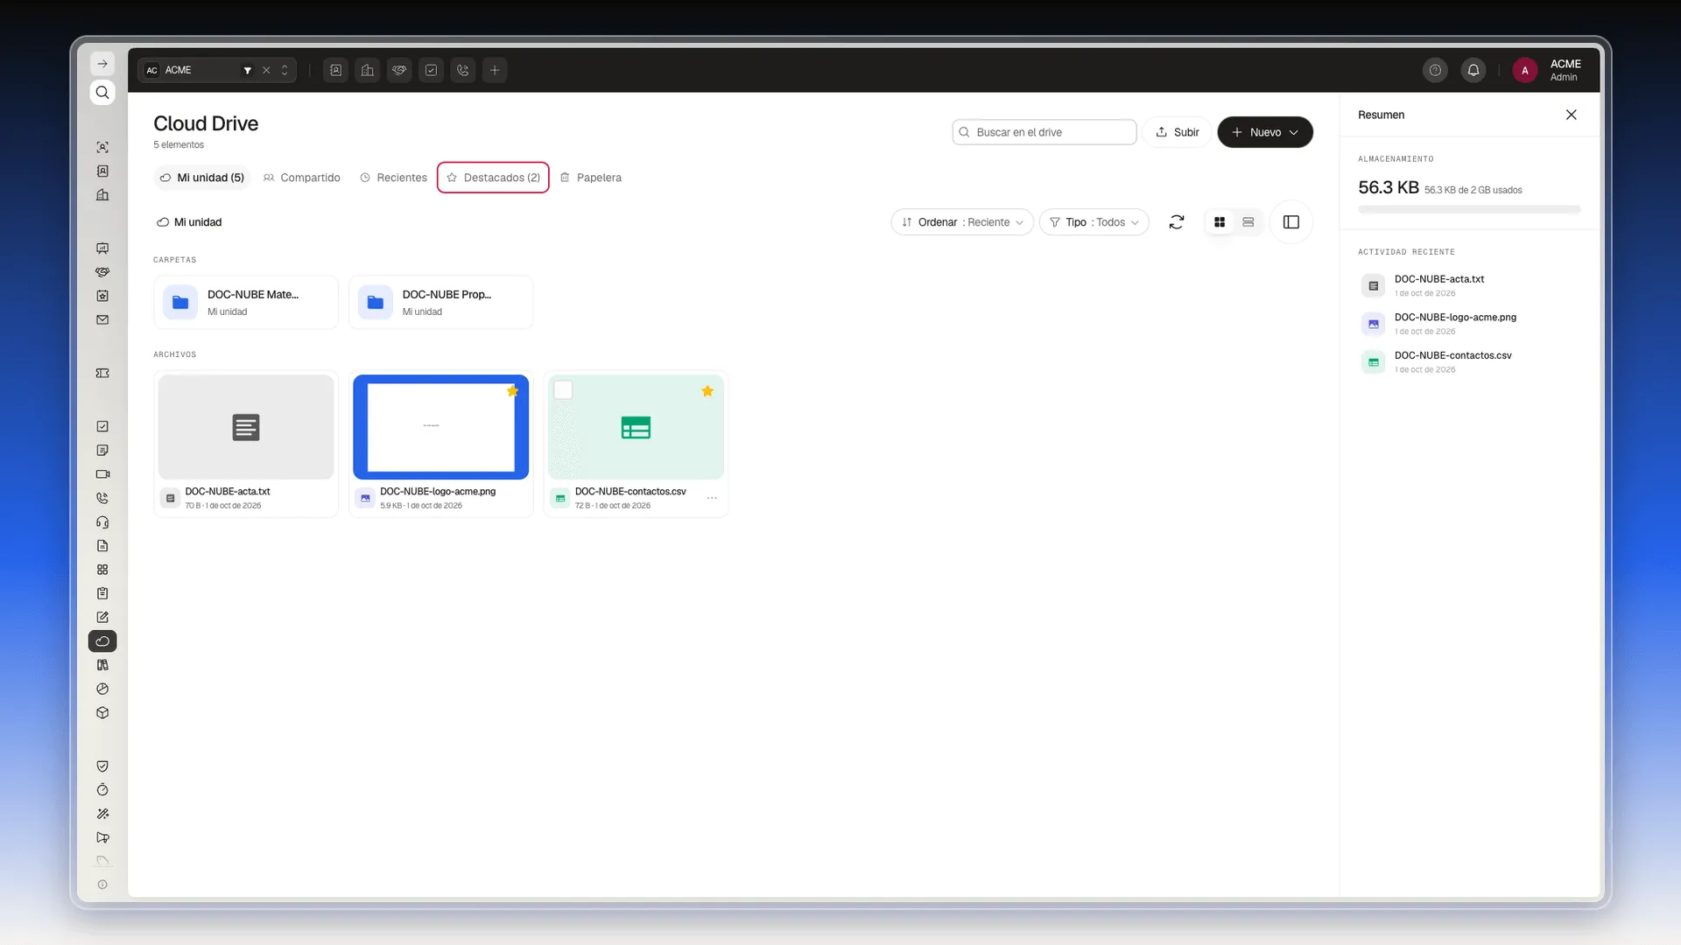The image size is (1681, 945).
Task: Click the storage usage progress bar
Action: [1469, 210]
